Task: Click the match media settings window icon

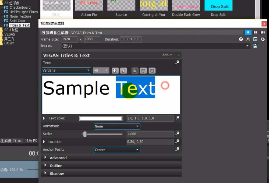Action: [x=255, y=39]
